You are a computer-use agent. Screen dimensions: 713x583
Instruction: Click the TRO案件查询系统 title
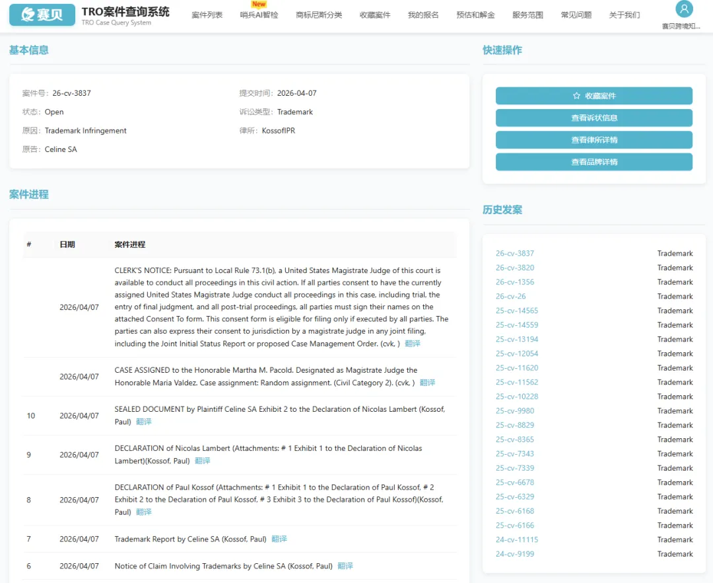125,11
